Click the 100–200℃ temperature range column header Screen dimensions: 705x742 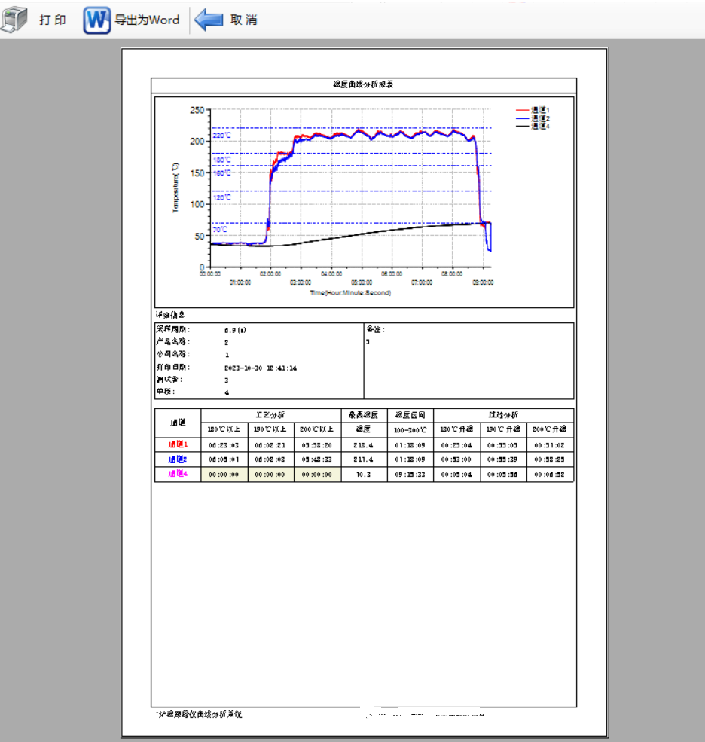tap(410, 429)
